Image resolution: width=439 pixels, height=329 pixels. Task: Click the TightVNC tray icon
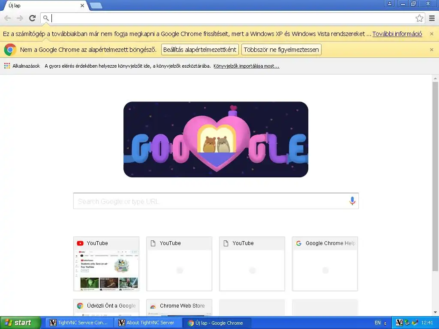tap(399, 323)
